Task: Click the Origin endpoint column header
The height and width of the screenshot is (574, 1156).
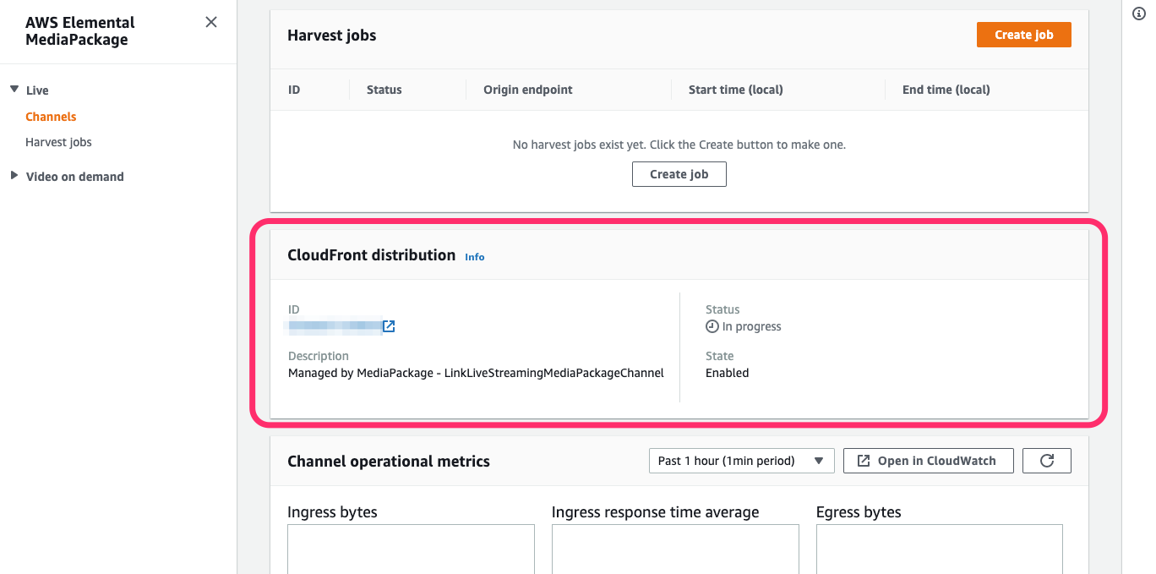Action: click(x=527, y=90)
